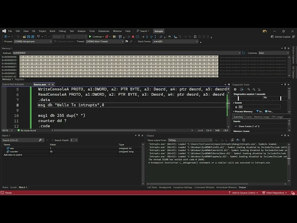Open the notifications bell in status bar
This screenshot has height=223, width=297.
pyautogui.click(x=293, y=193)
